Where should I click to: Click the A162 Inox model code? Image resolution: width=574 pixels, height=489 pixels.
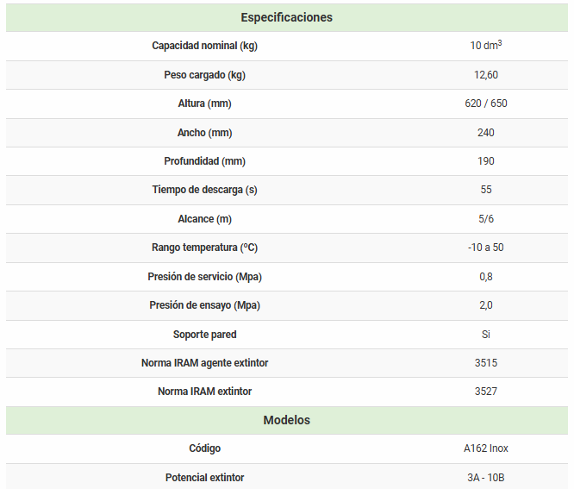(485, 448)
